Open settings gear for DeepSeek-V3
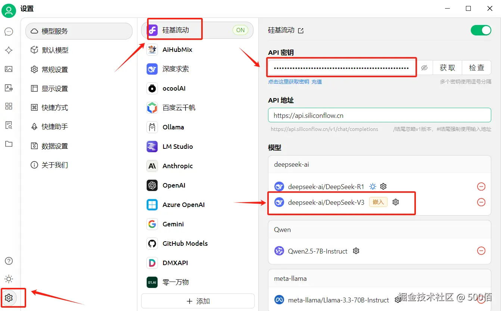Image resolution: width=501 pixels, height=311 pixels. [396, 202]
